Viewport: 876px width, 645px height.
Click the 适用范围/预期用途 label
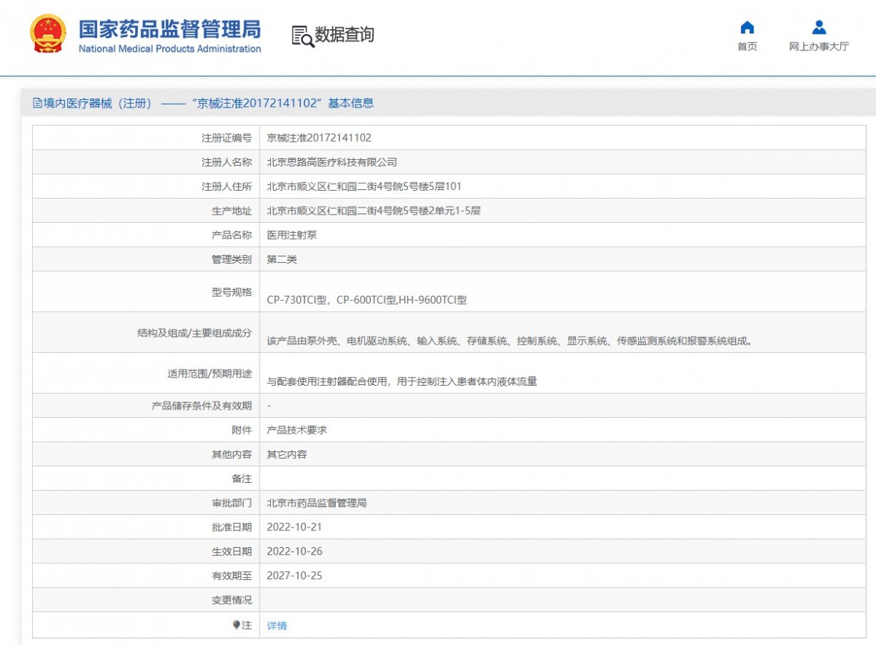(x=210, y=373)
